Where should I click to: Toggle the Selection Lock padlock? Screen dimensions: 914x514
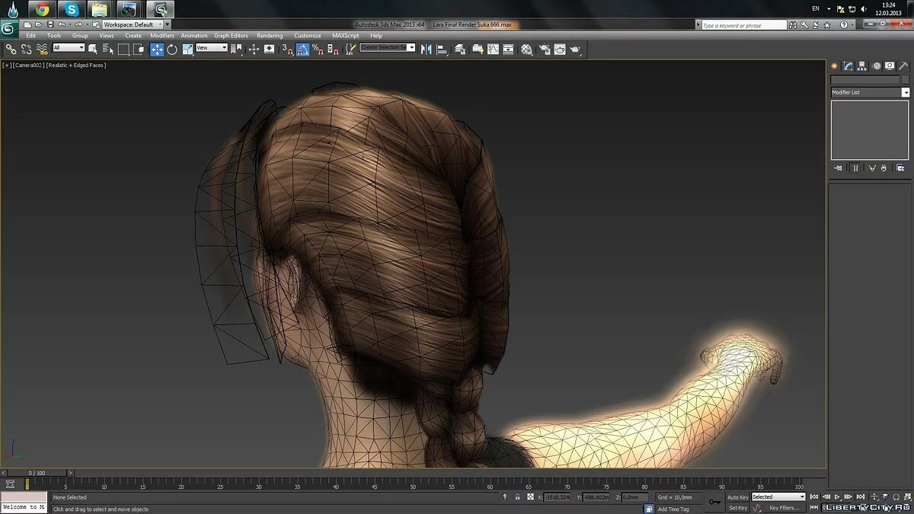(518, 497)
